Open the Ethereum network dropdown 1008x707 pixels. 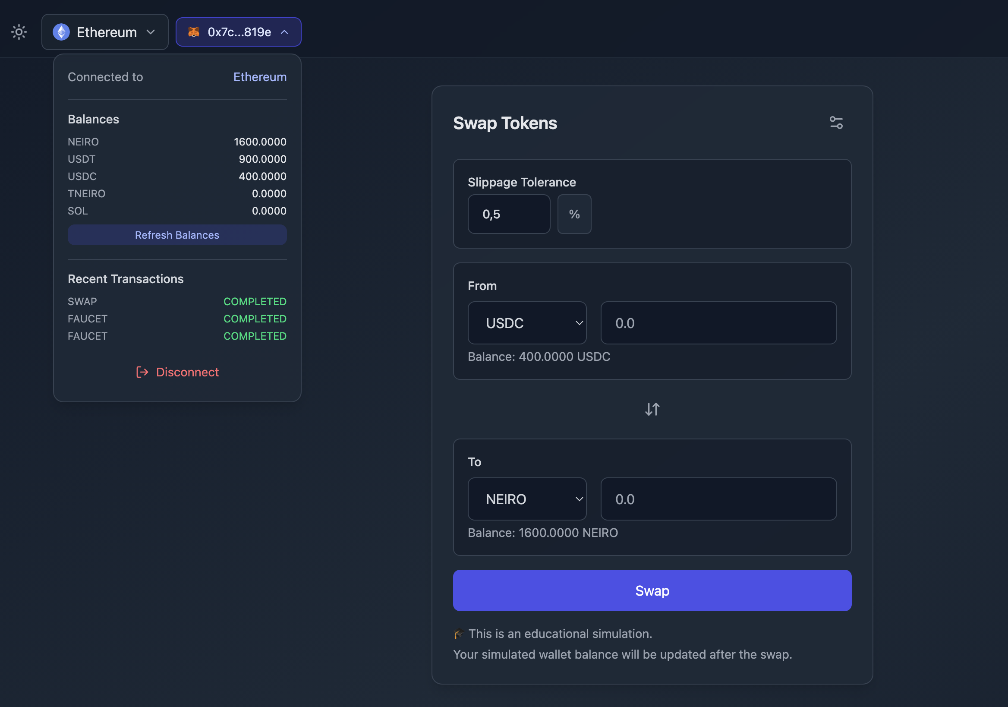coord(105,32)
